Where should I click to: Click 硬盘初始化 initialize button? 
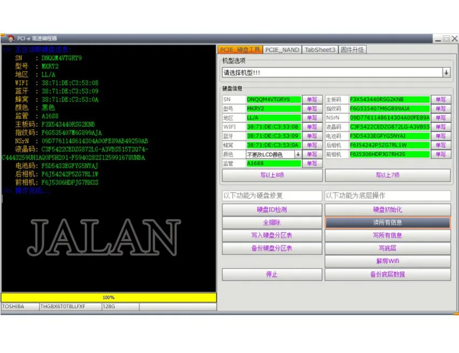point(388,210)
